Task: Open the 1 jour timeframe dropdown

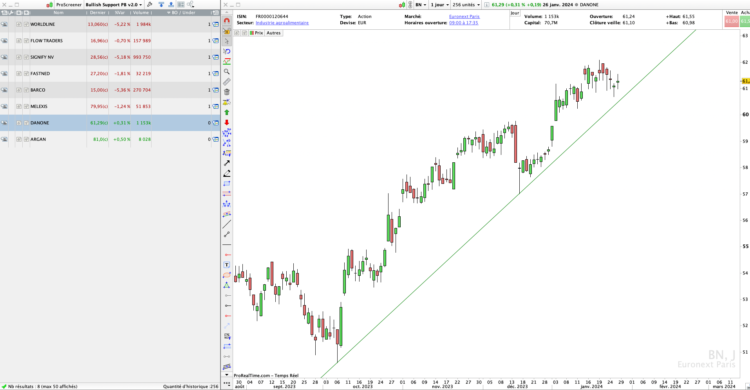Action: [x=440, y=5]
